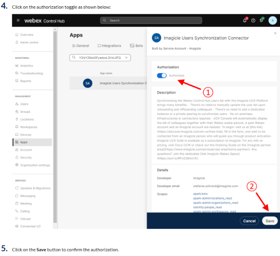Open the help question mark icon
280x256 pixels.
[x=253, y=21]
